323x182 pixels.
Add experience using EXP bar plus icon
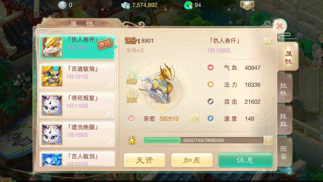click(x=268, y=140)
